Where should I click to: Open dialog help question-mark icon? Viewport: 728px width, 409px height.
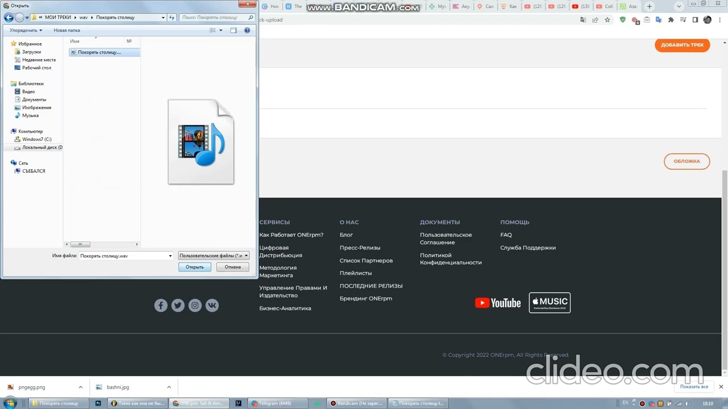[x=247, y=30]
